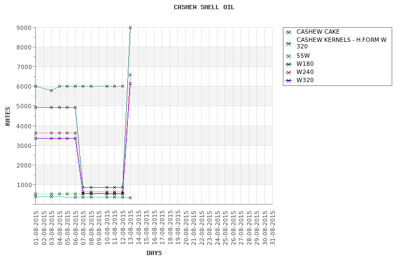Click the CASHEW SHELL OIL chart title
The width and height of the screenshot is (408, 272).
[204, 7]
